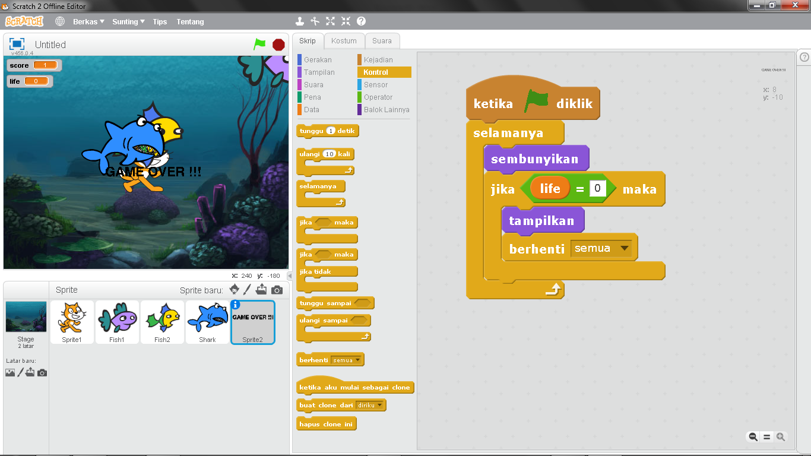Select the Grow sprite tool

331,21
